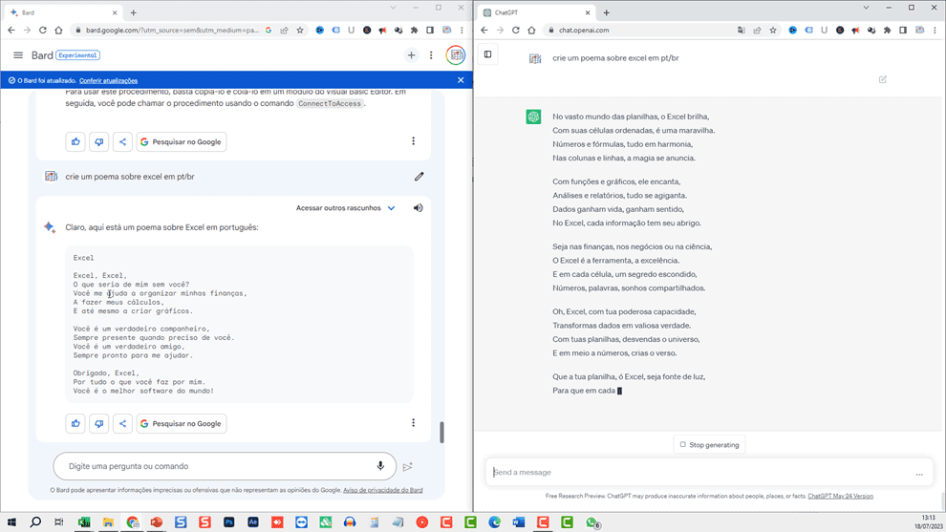Switch to the ChatGPT browser tab
The width and height of the screenshot is (946, 532).
tap(535, 12)
